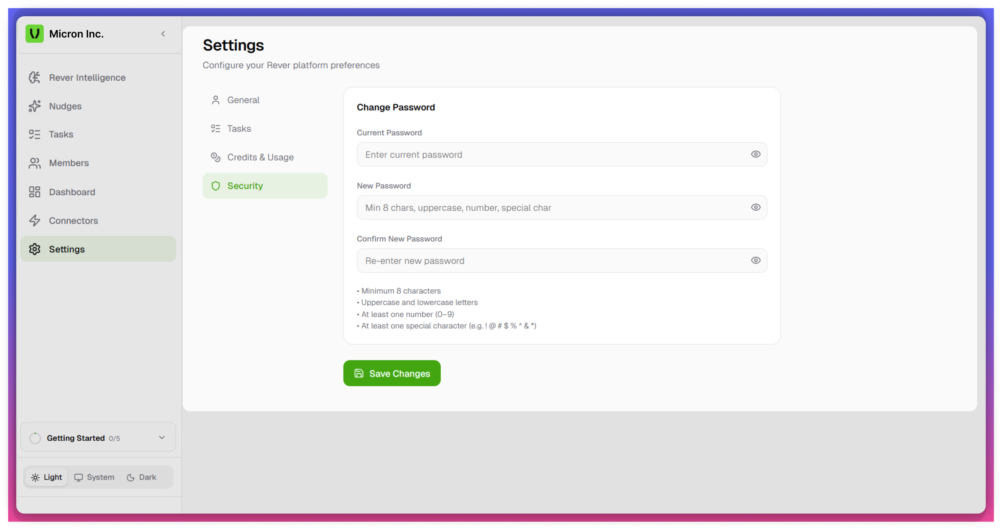Click the Save Changes button
The height and width of the screenshot is (530, 1002).
pyautogui.click(x=392, y=374)
